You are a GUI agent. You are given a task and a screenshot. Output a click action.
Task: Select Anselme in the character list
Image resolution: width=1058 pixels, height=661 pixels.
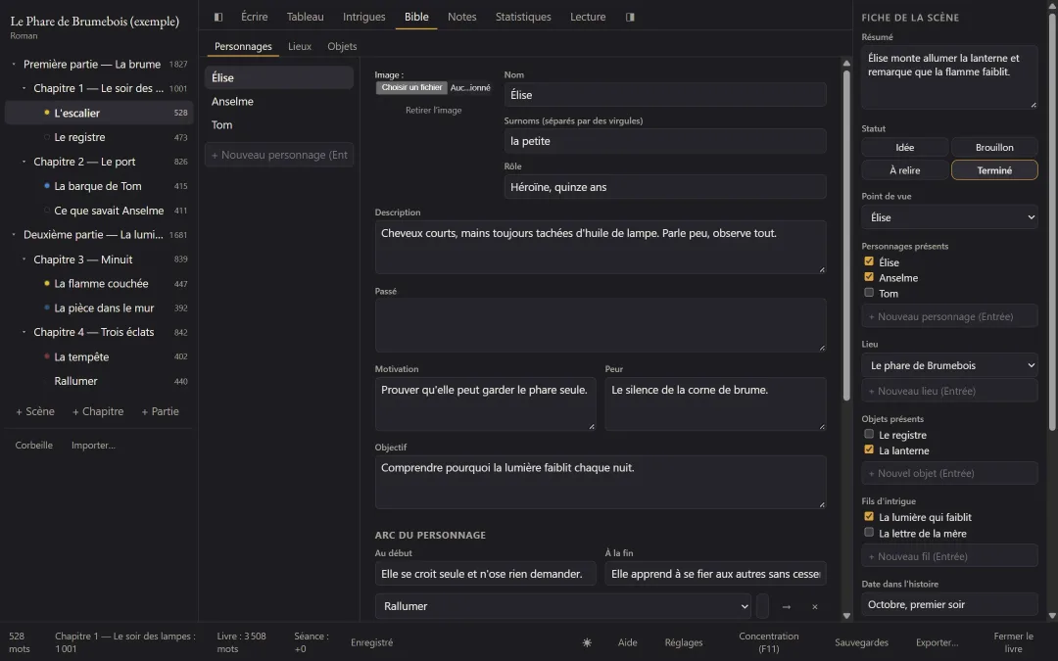click(278, 101)
